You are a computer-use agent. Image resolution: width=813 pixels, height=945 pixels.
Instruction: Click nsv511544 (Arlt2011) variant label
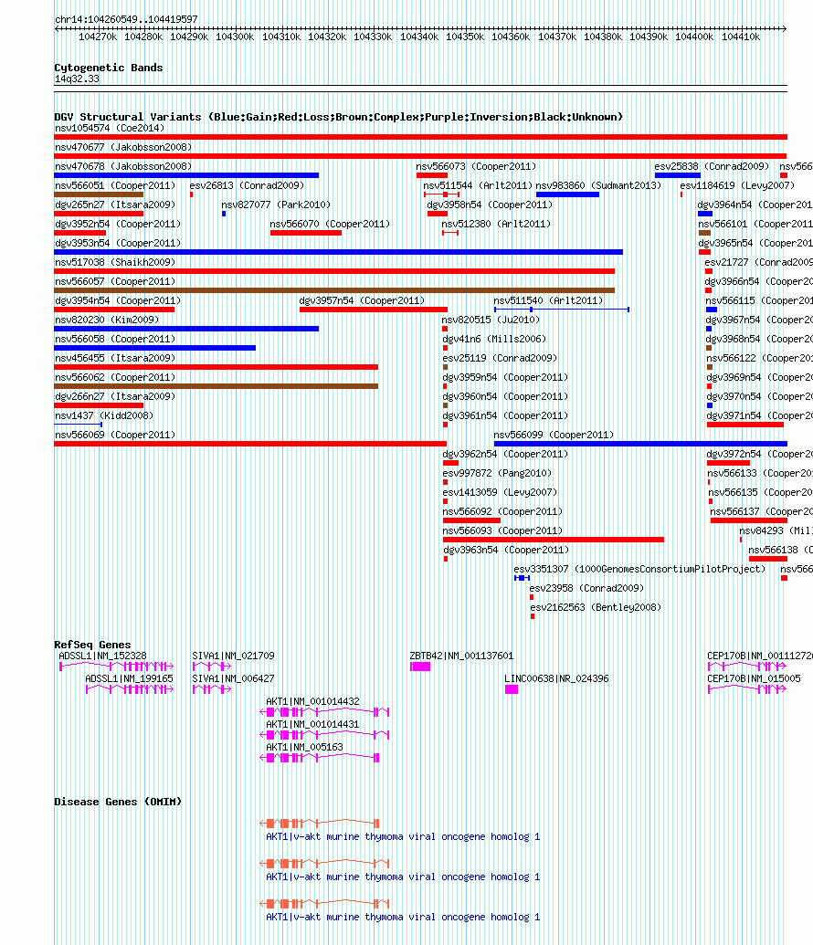tap(478, 185)
